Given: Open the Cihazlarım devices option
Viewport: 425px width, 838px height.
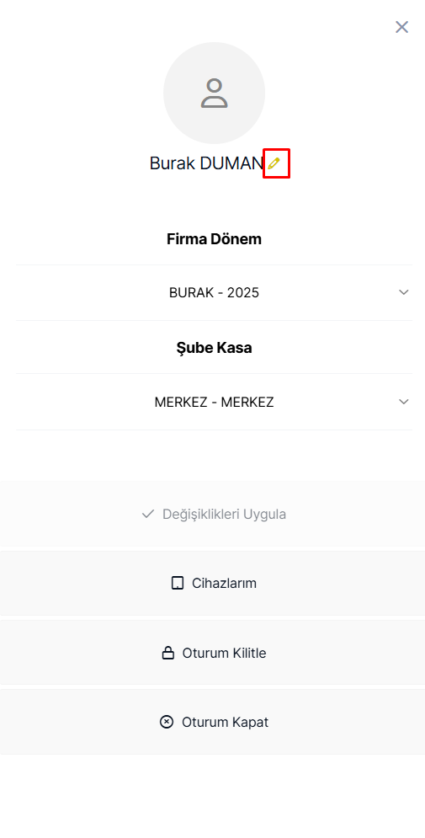Looking at the screenshot, I should coord(212,583).
